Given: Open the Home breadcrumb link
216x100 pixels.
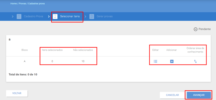Looking at the screenshot, I should pyautogui.click(x=13, y=4).
